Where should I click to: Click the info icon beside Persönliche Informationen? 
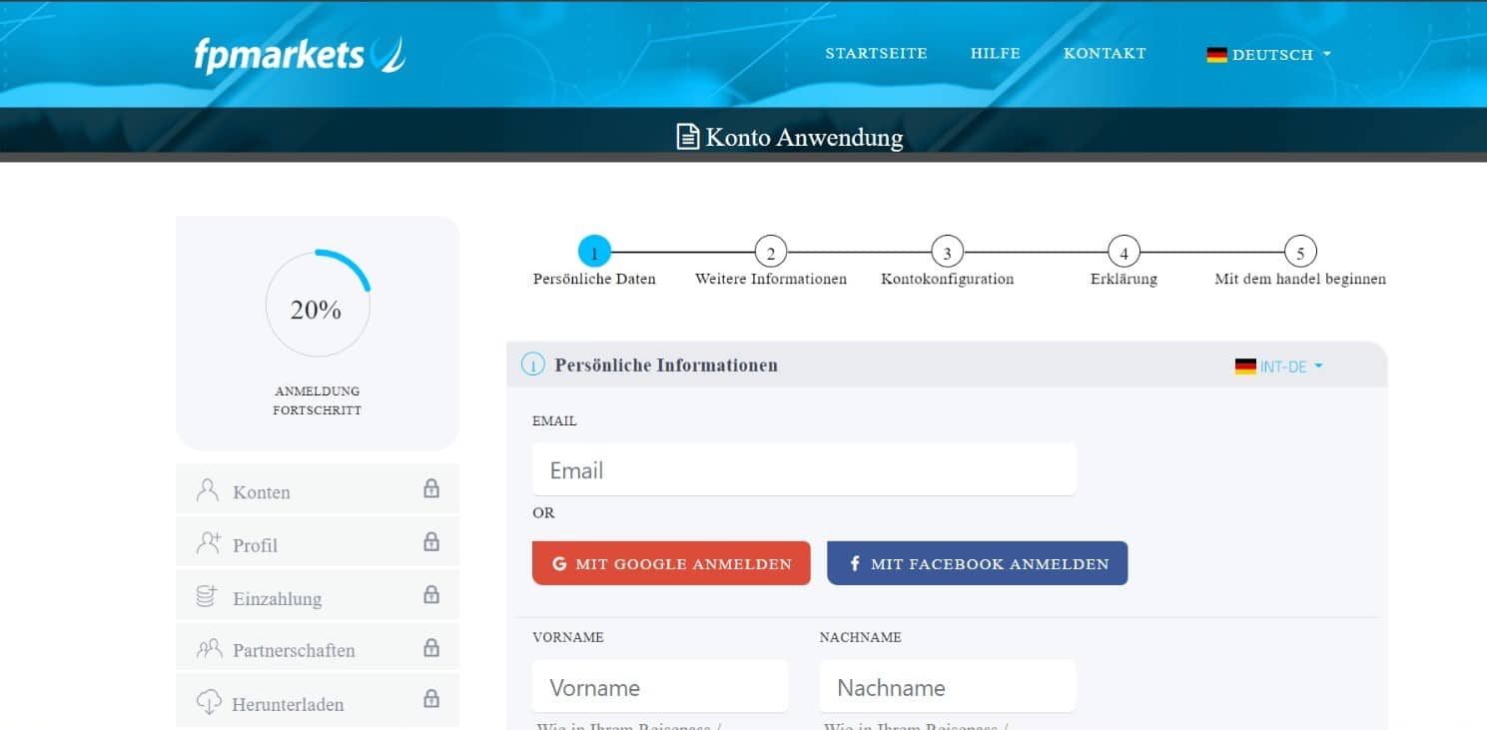click(533, 365)
